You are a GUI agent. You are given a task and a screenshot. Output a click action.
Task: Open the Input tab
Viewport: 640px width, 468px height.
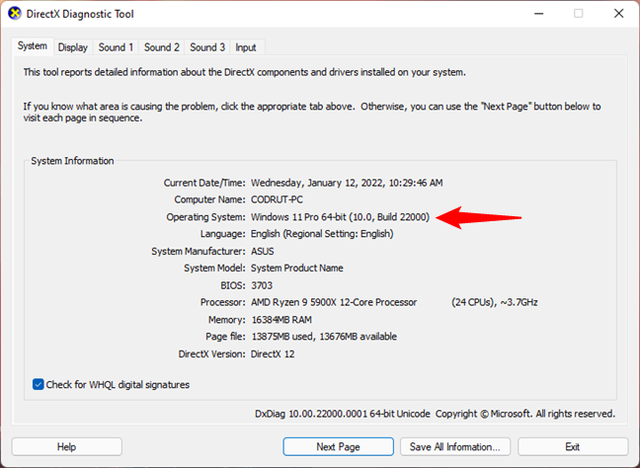tap(246, 47)
